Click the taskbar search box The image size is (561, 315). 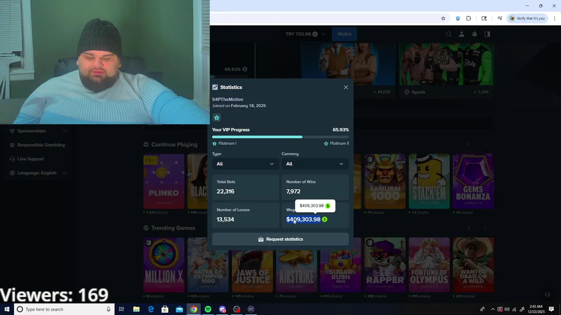pos(64,309)
